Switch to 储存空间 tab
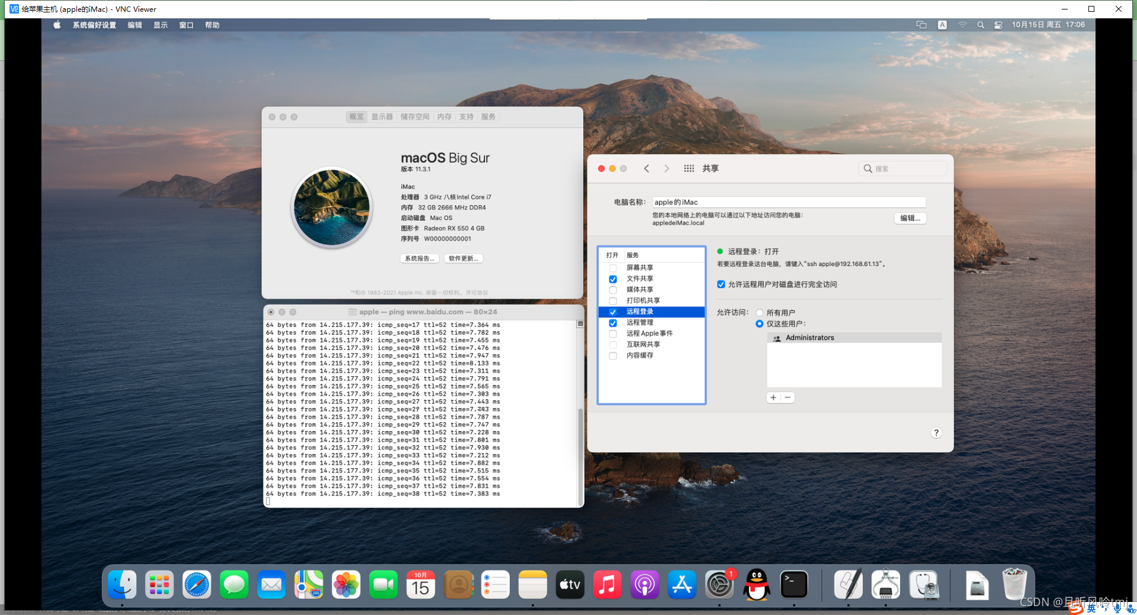The height and width of the screenshot is (615, 1137). (415, 117)
